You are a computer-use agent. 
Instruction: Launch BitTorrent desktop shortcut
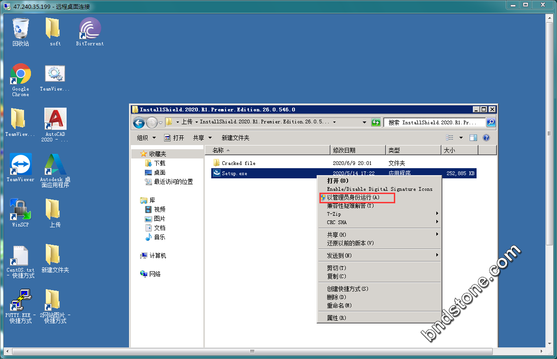pos(90,29)
